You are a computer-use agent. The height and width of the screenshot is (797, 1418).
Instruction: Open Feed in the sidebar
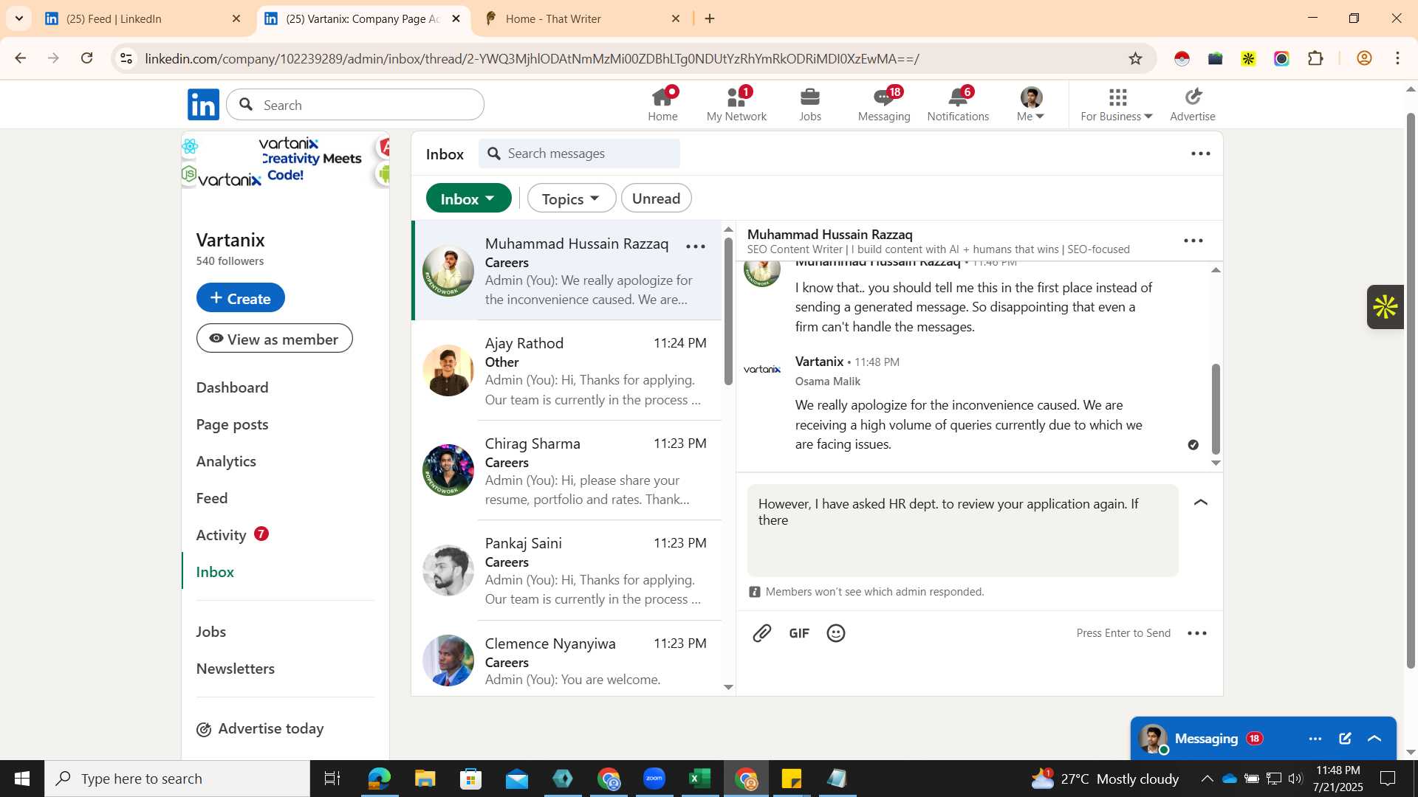(x=212, y=498)
